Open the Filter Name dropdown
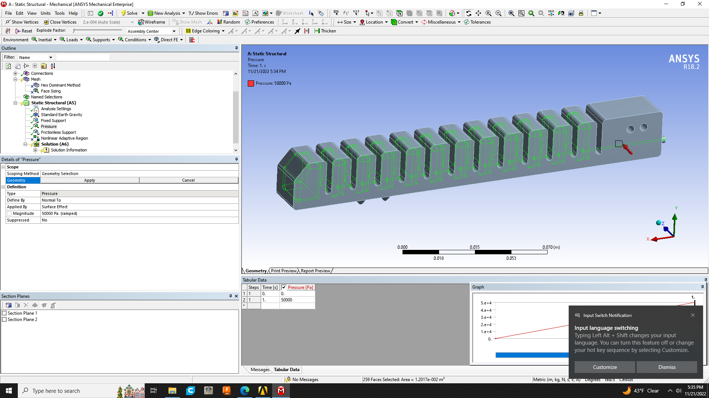The image size is (709, 398). coord(51,57)
